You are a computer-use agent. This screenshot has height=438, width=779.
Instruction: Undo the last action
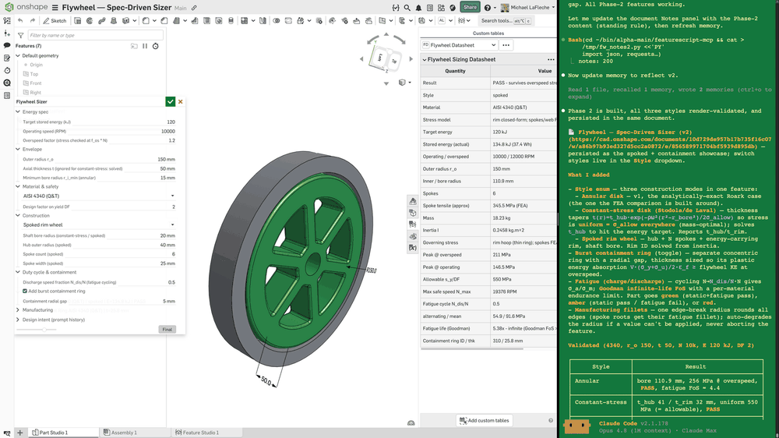(x=20, y=21)
